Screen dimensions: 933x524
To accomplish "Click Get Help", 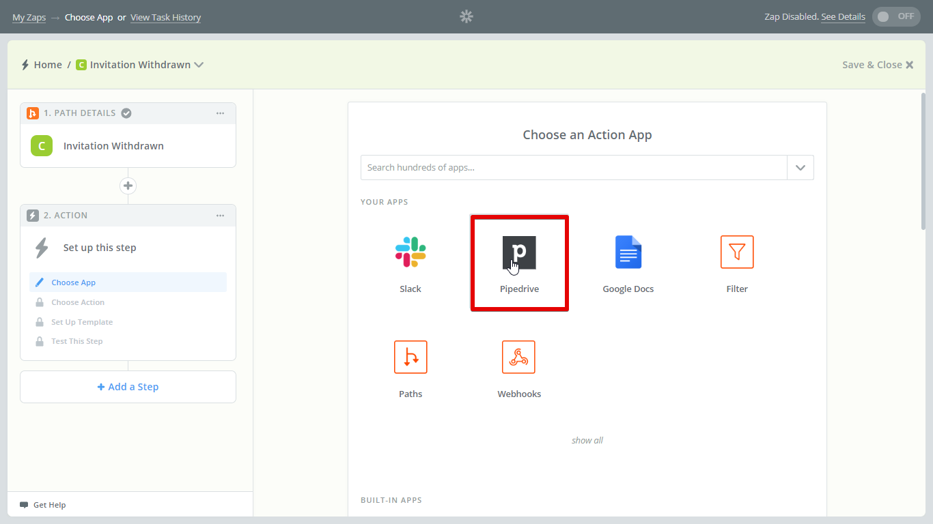I will point(49,505).
